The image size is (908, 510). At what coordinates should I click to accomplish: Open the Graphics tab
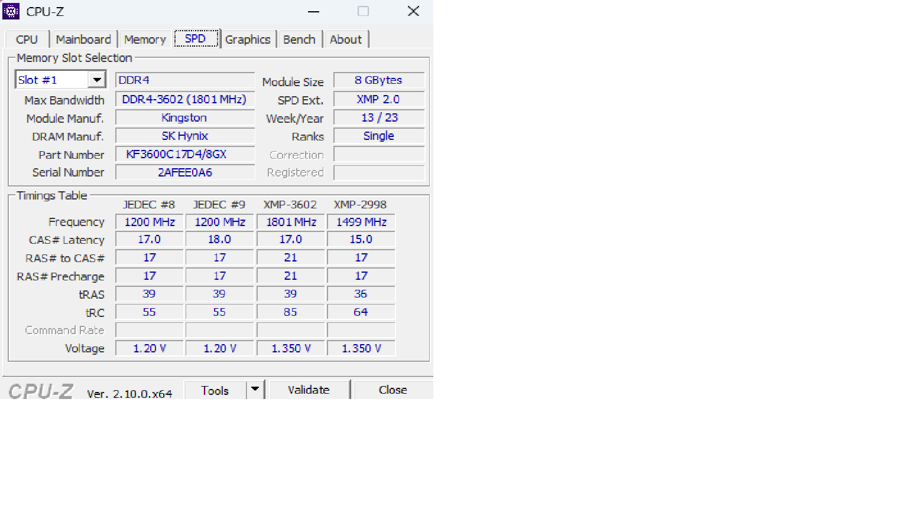tap(248, 40)
